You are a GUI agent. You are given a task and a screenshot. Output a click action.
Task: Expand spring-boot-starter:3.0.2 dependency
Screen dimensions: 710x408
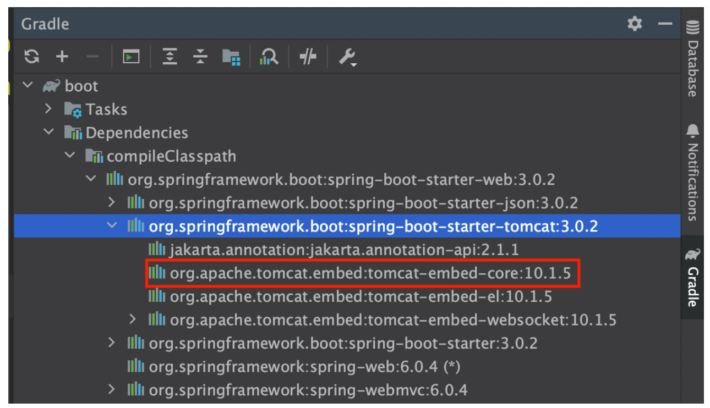click(x=112, y=343)
